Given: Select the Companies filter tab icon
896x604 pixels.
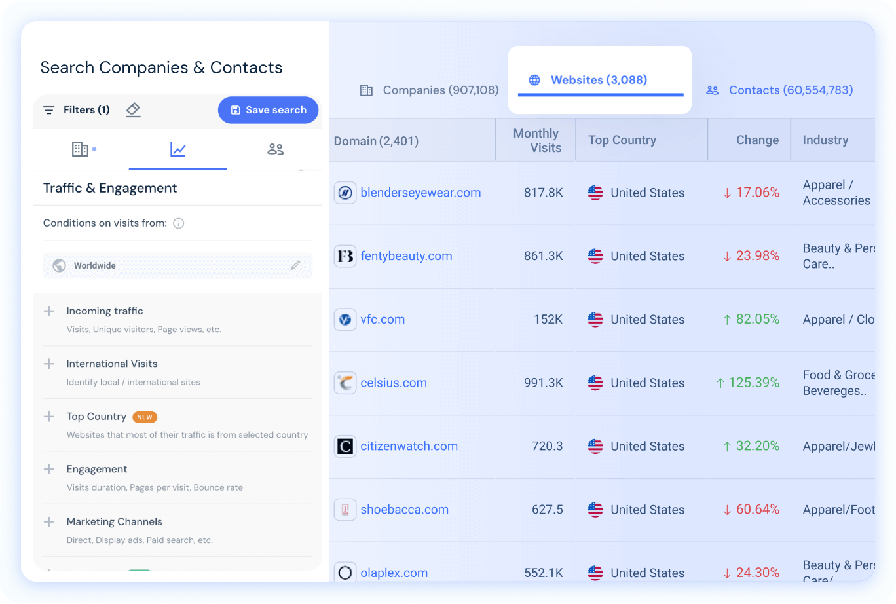Looking at the screenshot, I should [80, 149].
